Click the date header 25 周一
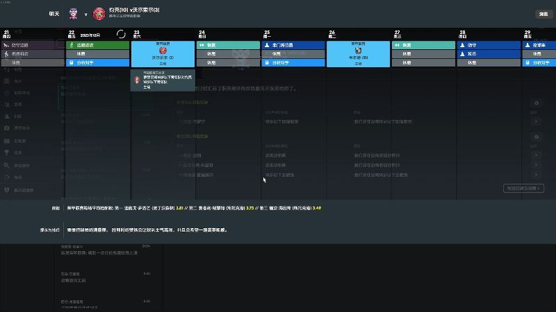Viewport: 556px width, 312px height. (267, 34)
